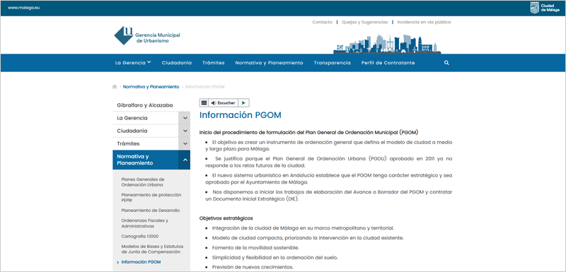This screenshot has height=272, width=566.
Task: Open Planes Generales de Ordenación Urbana
Action: pyautogui.click(x=143, y=182)
